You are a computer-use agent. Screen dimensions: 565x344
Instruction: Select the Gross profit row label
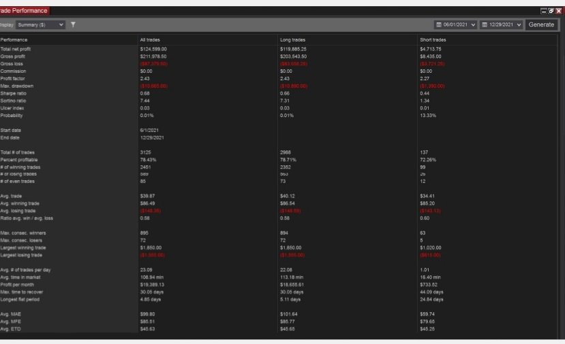pos(13,56)
